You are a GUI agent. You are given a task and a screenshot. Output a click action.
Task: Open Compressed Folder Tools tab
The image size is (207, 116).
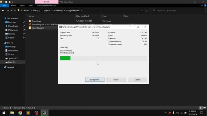(47, 5)
